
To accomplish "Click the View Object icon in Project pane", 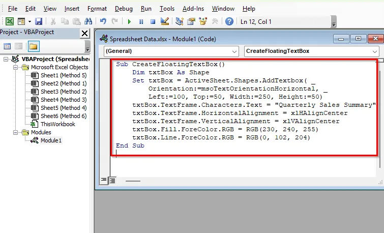I will (x=19, y=46).
